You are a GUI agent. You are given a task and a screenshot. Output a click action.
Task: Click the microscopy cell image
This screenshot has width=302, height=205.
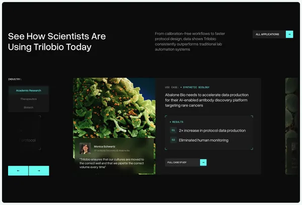(114, 108)
